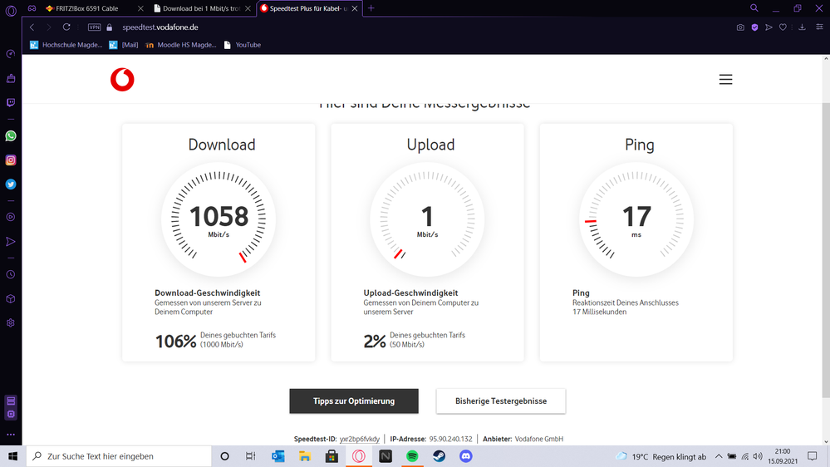The image size is (830, 467).
Task: Open ad blocker shield icon
Action: coord(755,27)
